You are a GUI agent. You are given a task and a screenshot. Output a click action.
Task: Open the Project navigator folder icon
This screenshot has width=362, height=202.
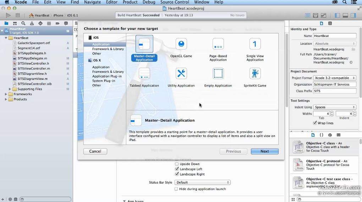pyautogui.click(x=6, y=23)
